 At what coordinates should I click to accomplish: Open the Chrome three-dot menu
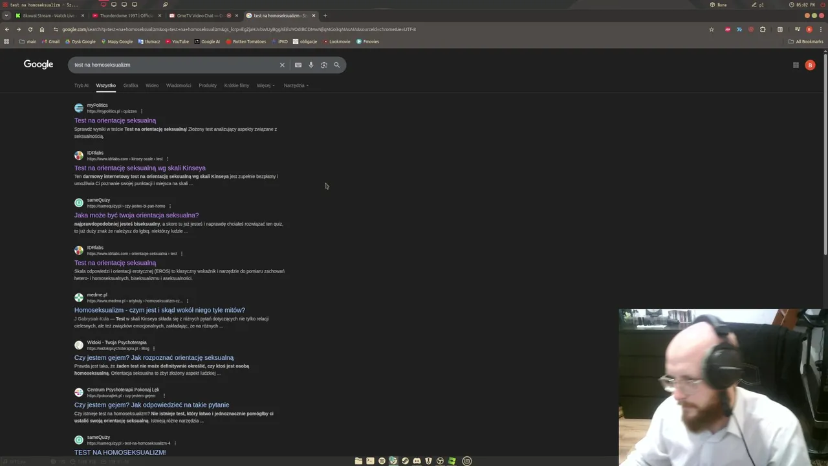820,29
